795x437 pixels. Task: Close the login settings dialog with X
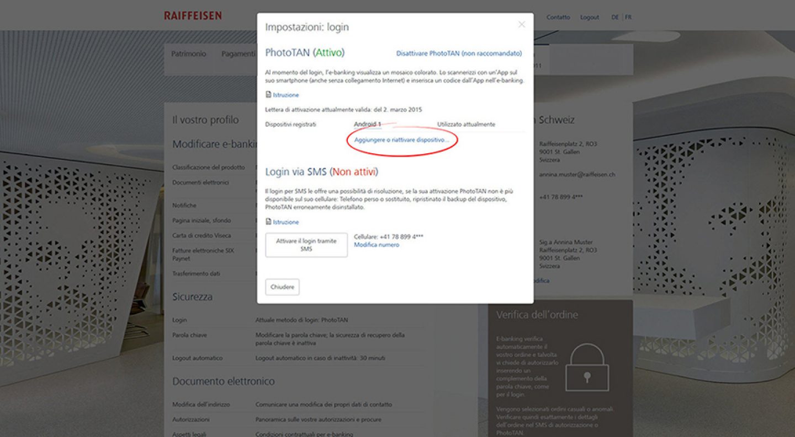[x=521, y=25]
